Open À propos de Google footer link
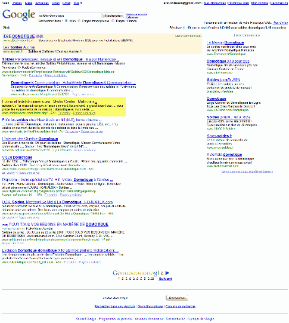This screenshot has width=289, height=323. [201, 319]
